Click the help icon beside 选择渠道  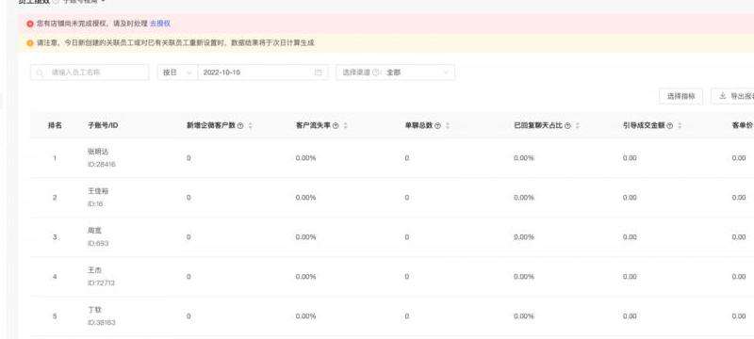[x=376, y=73]
